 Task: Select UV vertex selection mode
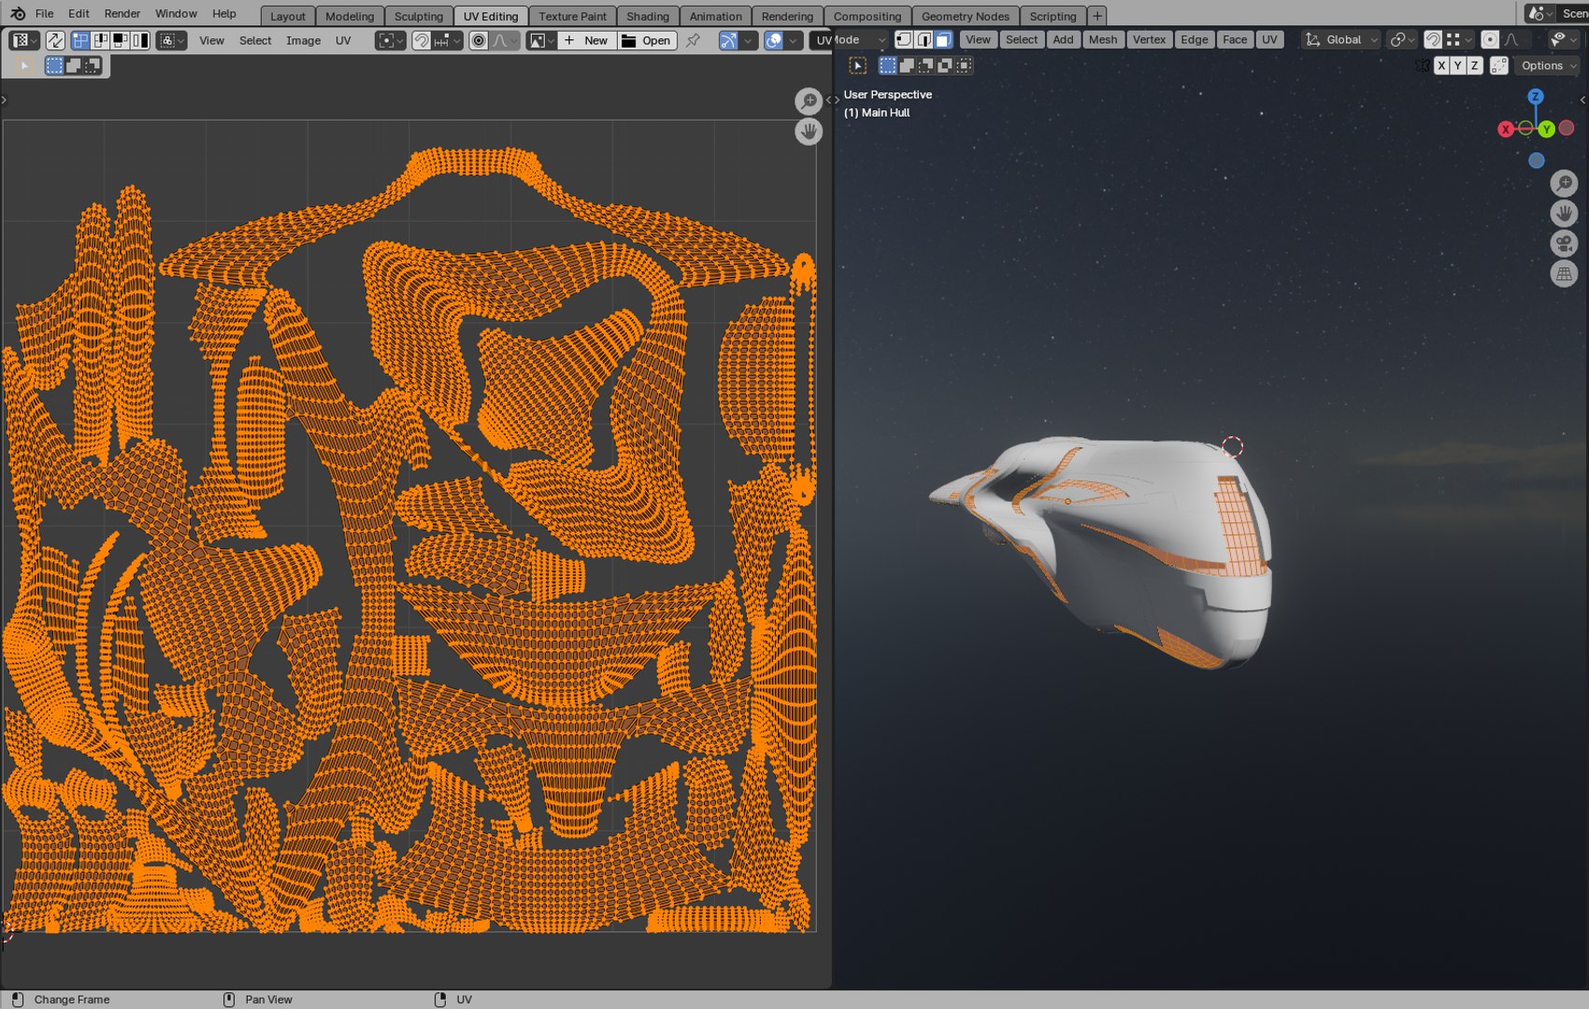pos(80,40)
